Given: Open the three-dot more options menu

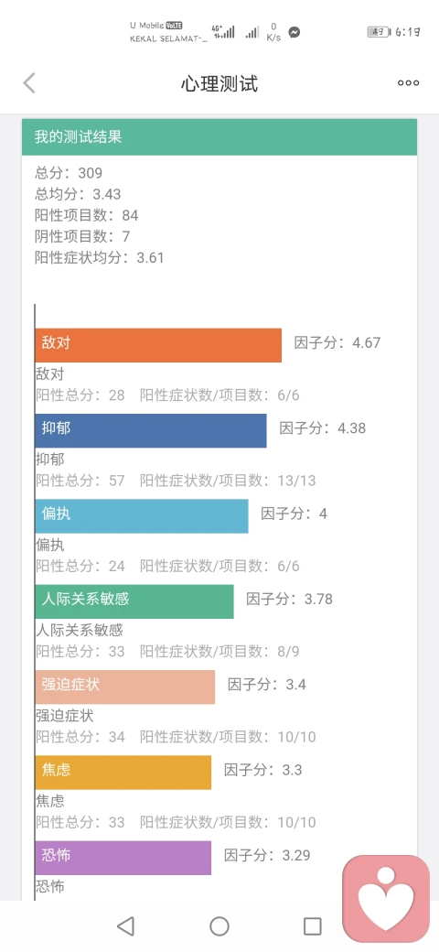Looking at the screenshot, I should tap(408, 83).
